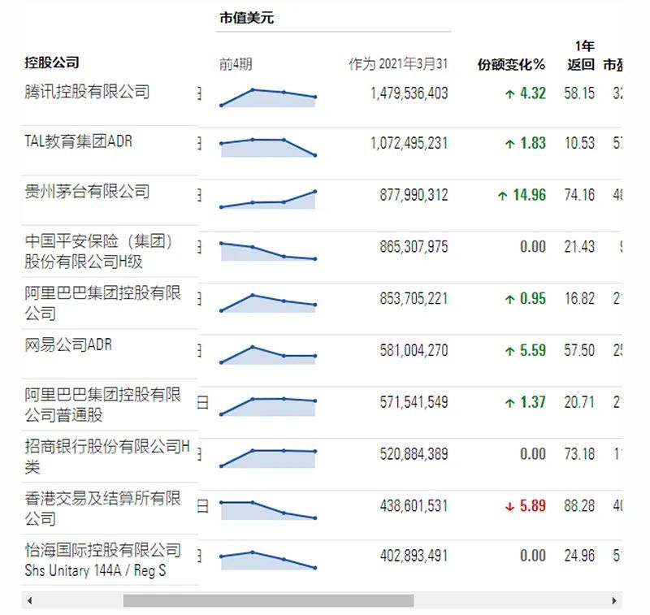
Task: Open the 香港交易及结算所 trend sparkline
Action: click(x=268, y=510)
